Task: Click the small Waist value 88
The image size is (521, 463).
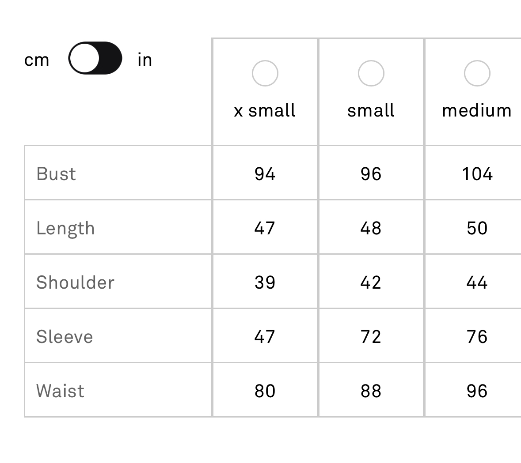Action: tap(371, 391)
